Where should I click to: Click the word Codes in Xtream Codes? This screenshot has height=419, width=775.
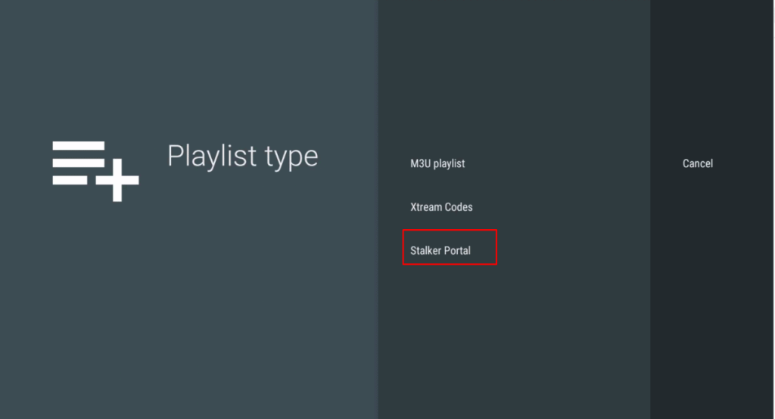tap(459, 206)
